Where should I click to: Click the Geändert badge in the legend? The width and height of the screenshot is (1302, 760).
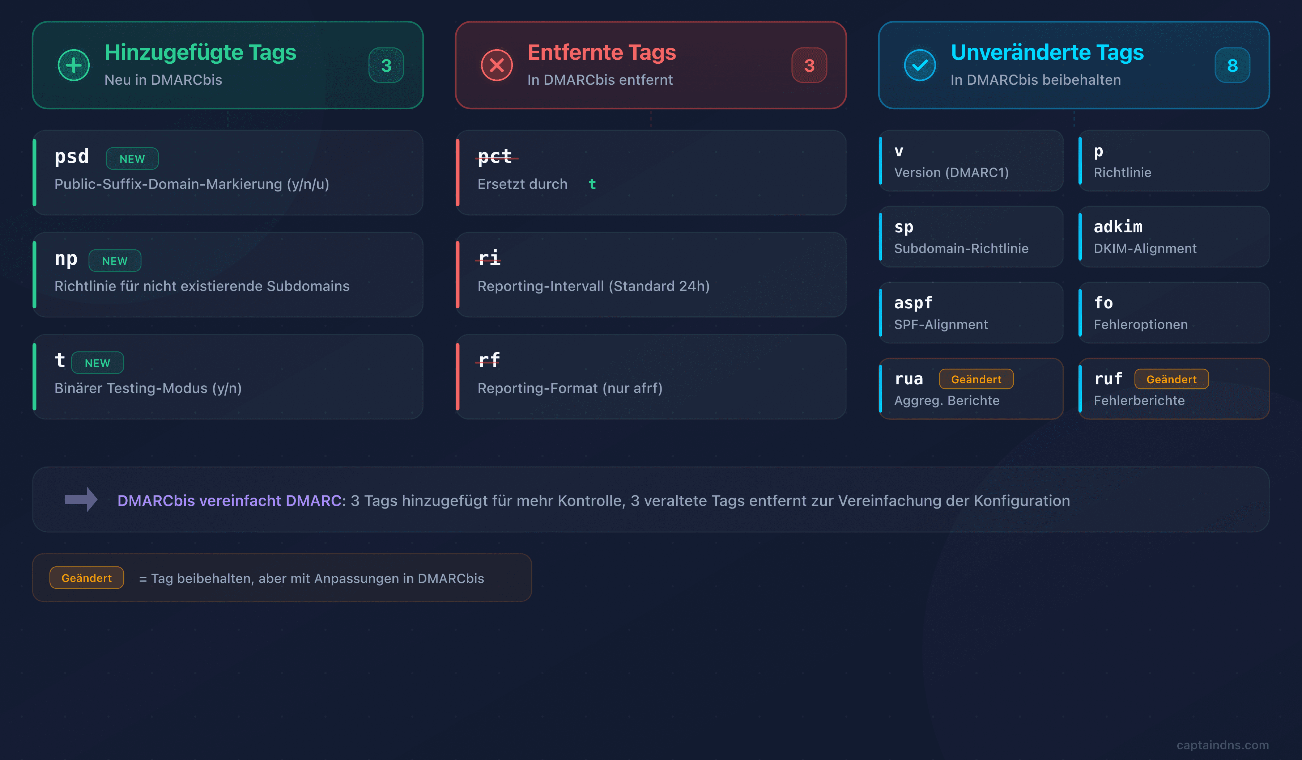coord(86,578)
